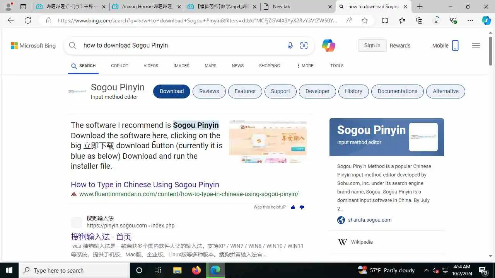Click the Sign in button

(372, 46)
